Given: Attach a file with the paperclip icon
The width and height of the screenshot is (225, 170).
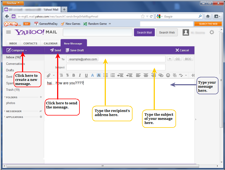Looking at the screenshot, I should click(x=49, y=75).
